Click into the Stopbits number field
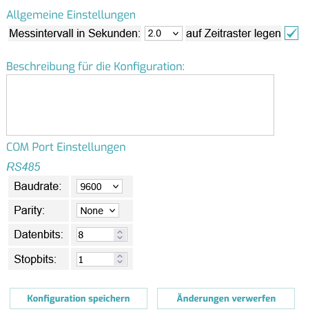Image resolution: width=319 pixels, height=325 pixels. (x=95, y=259)
